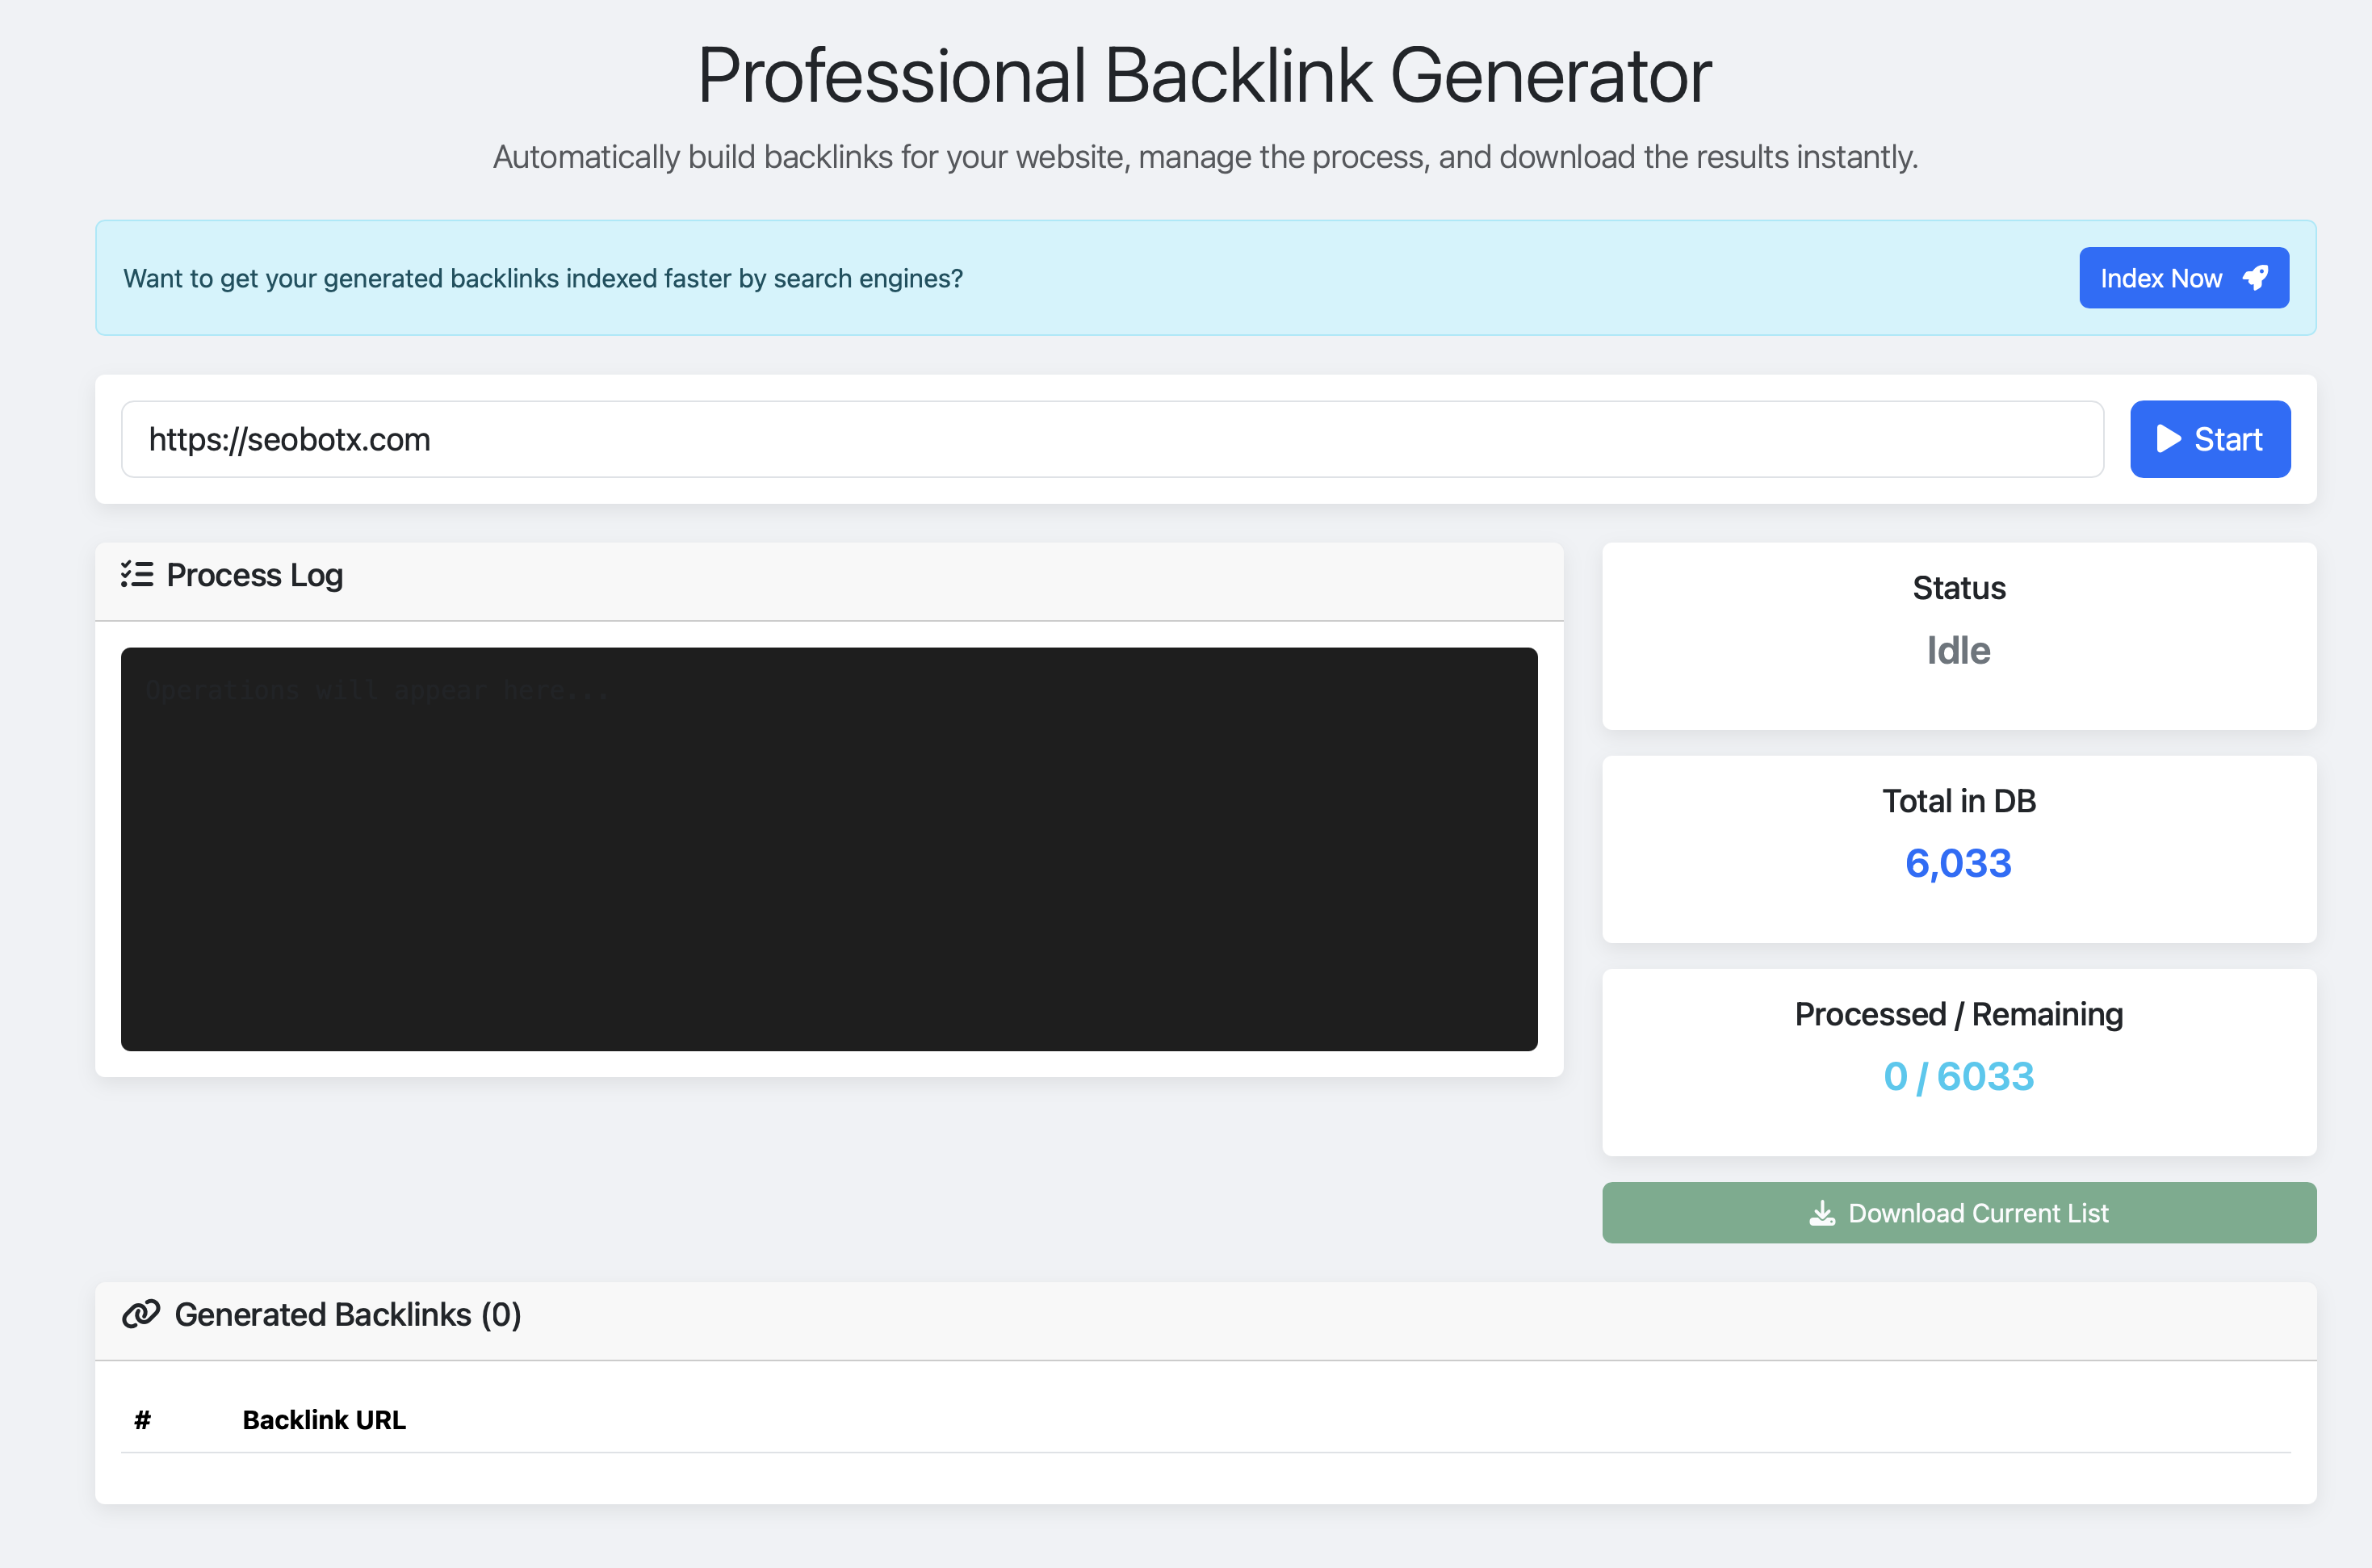The width and height of the screenshot is (2372, 1568).
Task: Click the 6,033 Total in DB number
Action: [1958, 863]
